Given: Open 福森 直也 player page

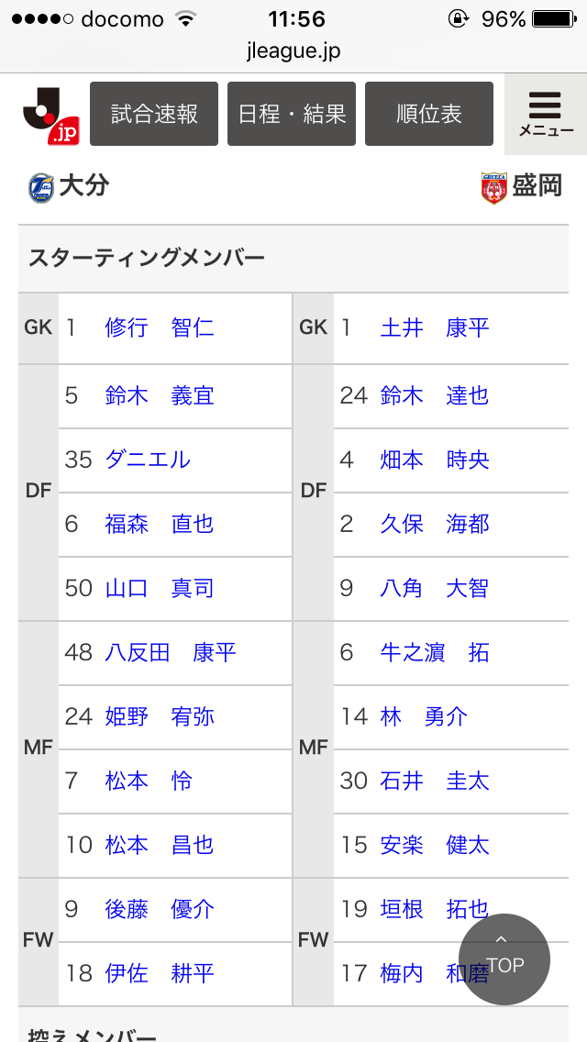Looking at the screenshot, I should click(x=160, y=524).
